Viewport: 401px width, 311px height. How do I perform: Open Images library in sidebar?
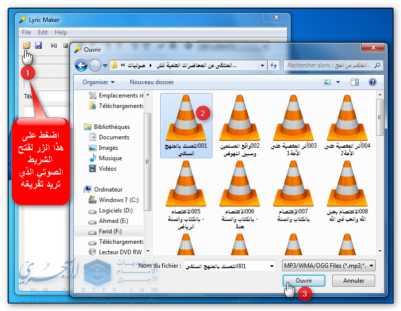103,148
